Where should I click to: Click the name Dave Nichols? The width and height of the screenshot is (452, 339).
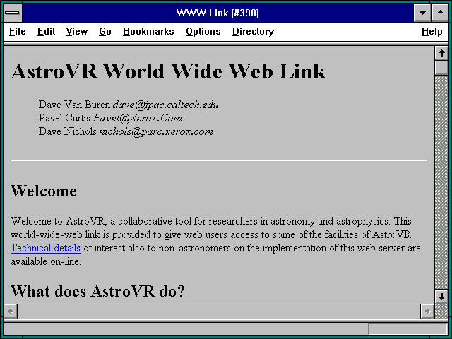point(68,131)
